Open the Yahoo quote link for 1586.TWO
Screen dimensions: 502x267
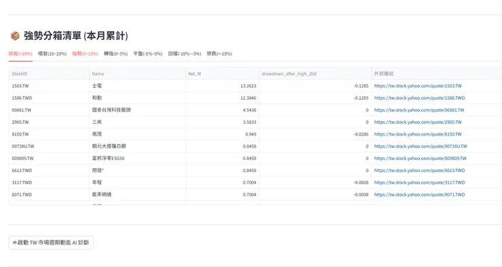pyautogui.click(x=419, y=98)
